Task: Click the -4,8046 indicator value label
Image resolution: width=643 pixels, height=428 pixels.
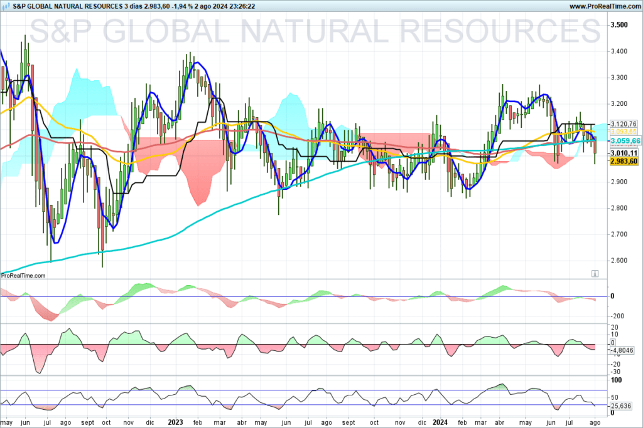Action: pyautogui.click(x=622, y=350)
